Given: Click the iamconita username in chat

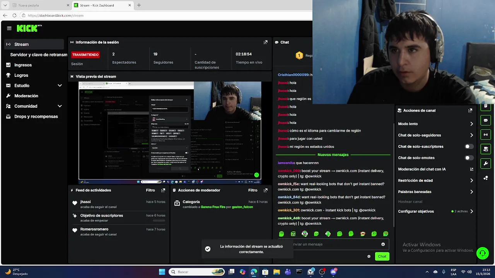Looking at the screenshot, I should tap(286, 163).
